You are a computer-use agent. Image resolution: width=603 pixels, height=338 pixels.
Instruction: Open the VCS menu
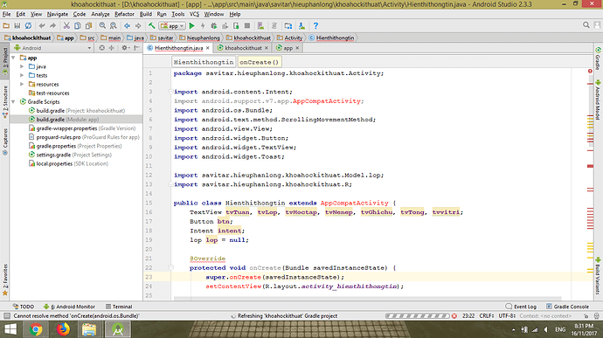tap(194, 14)
